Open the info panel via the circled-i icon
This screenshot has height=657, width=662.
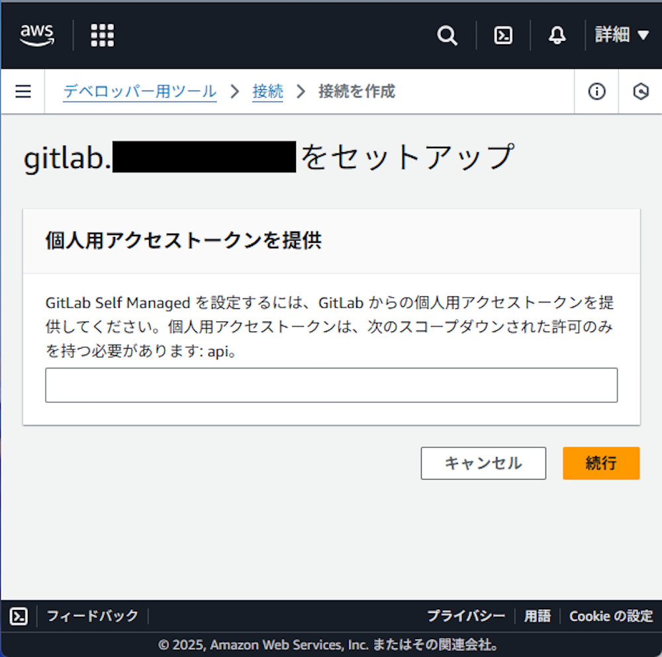click(596, 92)
